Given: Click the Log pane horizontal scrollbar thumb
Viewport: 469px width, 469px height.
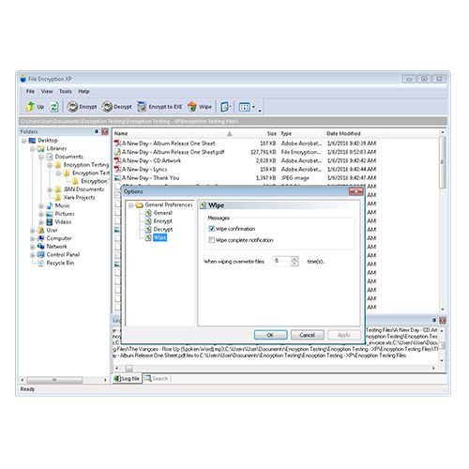Looking at the screenshot, I should 129,368.
